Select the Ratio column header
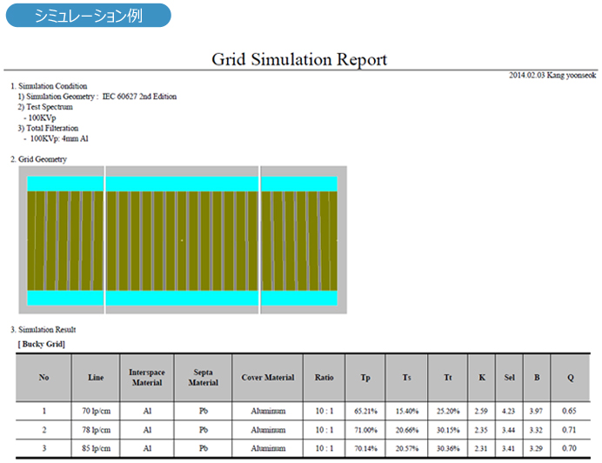602x463 pixels. pos(324,378)
